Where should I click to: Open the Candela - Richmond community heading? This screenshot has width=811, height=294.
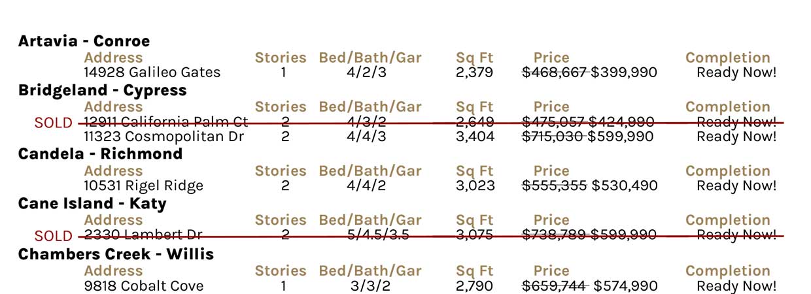pyautogui.click(x=101, y=154)
